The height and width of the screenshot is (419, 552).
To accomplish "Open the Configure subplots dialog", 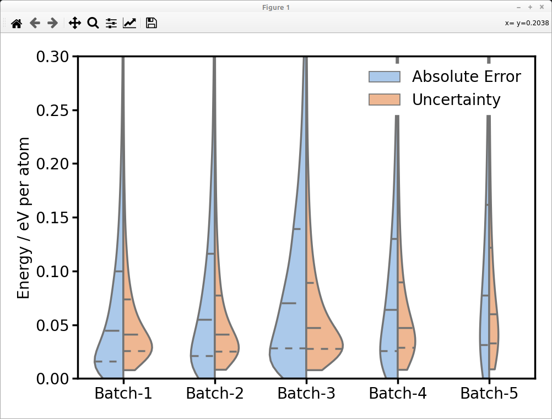I will coord(111,23).
